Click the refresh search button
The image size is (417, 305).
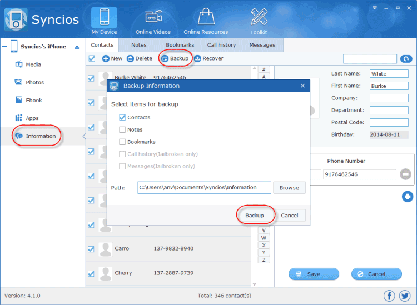click(x=406, y=59)
